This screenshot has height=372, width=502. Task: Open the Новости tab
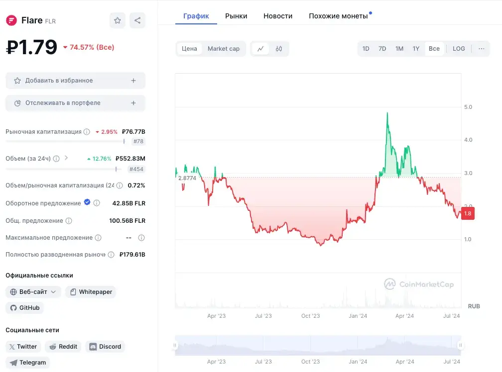click(x=278, y=16)
